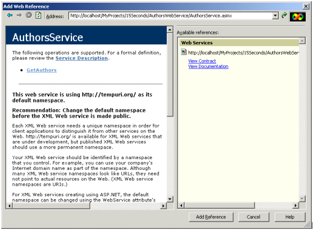Open the Service Description link

(x=81, y=58)
